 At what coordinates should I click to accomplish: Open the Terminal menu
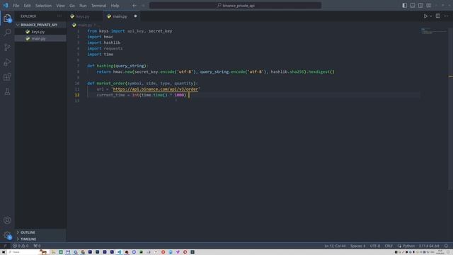[x=98, y=6]
